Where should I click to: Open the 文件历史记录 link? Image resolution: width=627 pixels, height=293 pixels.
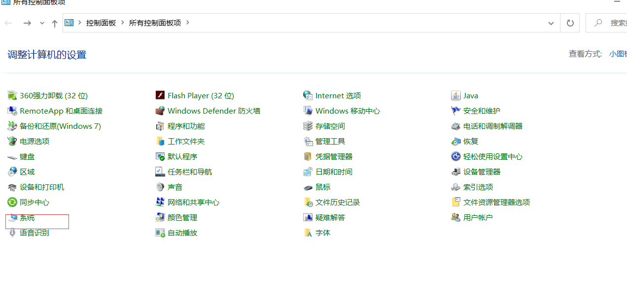[x=338, y=202]
